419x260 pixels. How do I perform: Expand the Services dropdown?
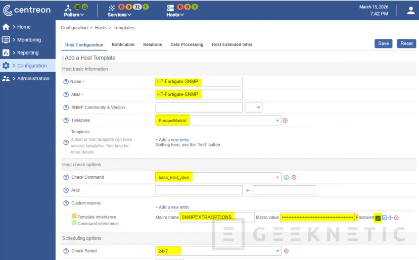(x=119, y=15)
